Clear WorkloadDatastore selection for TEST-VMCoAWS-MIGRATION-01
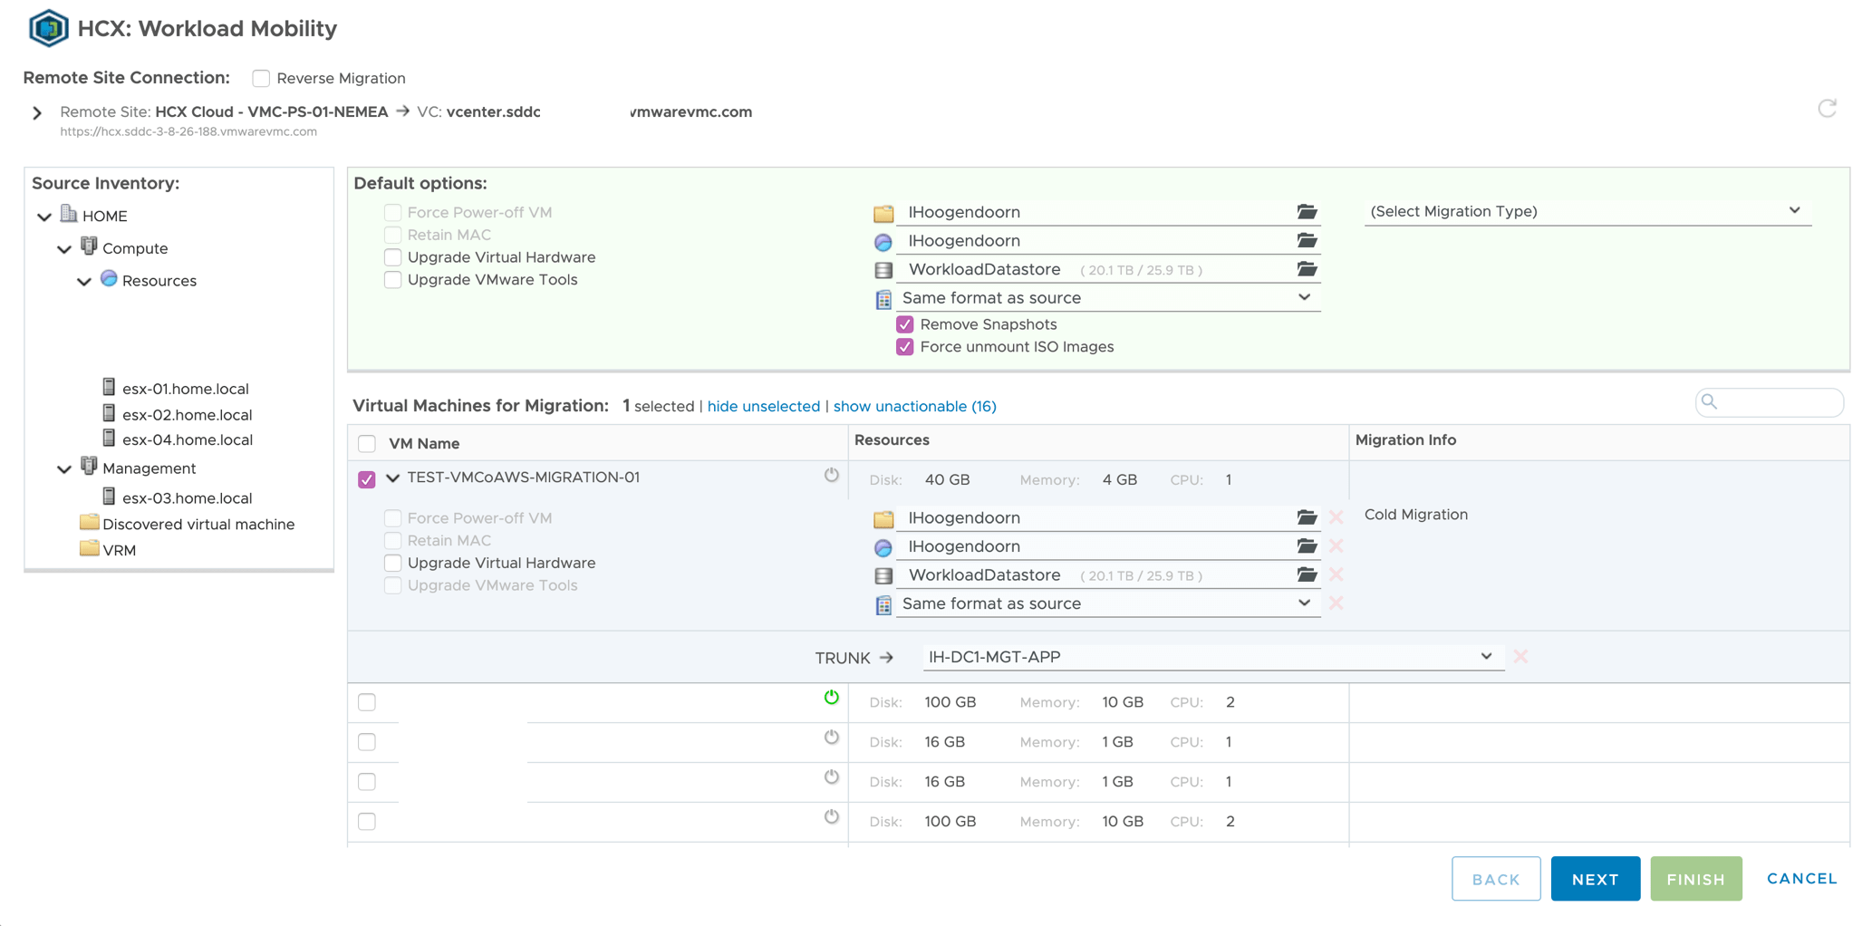 (x=1336, y=575)
